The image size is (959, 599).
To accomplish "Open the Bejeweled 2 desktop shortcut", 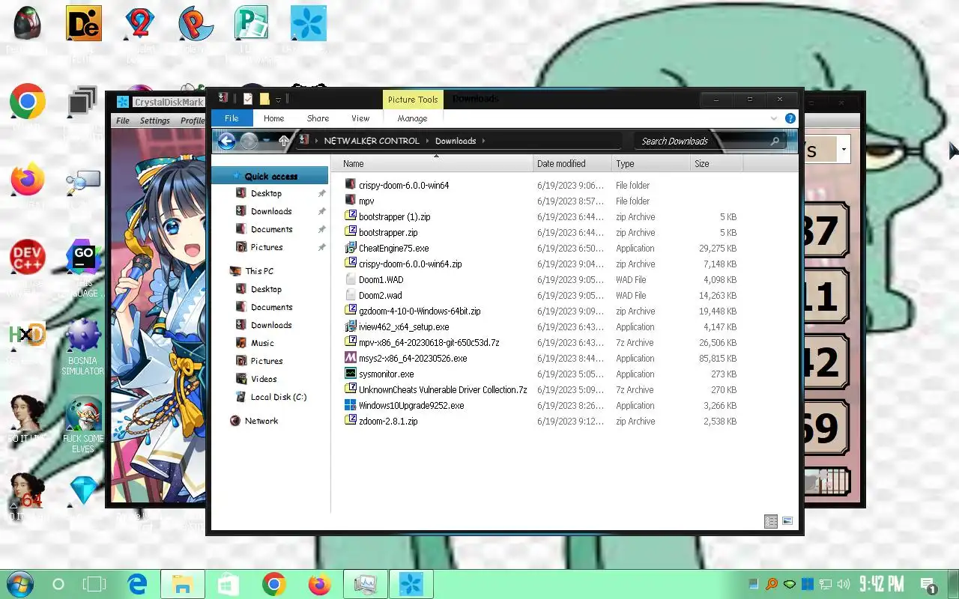I will (x=139, y=23).
